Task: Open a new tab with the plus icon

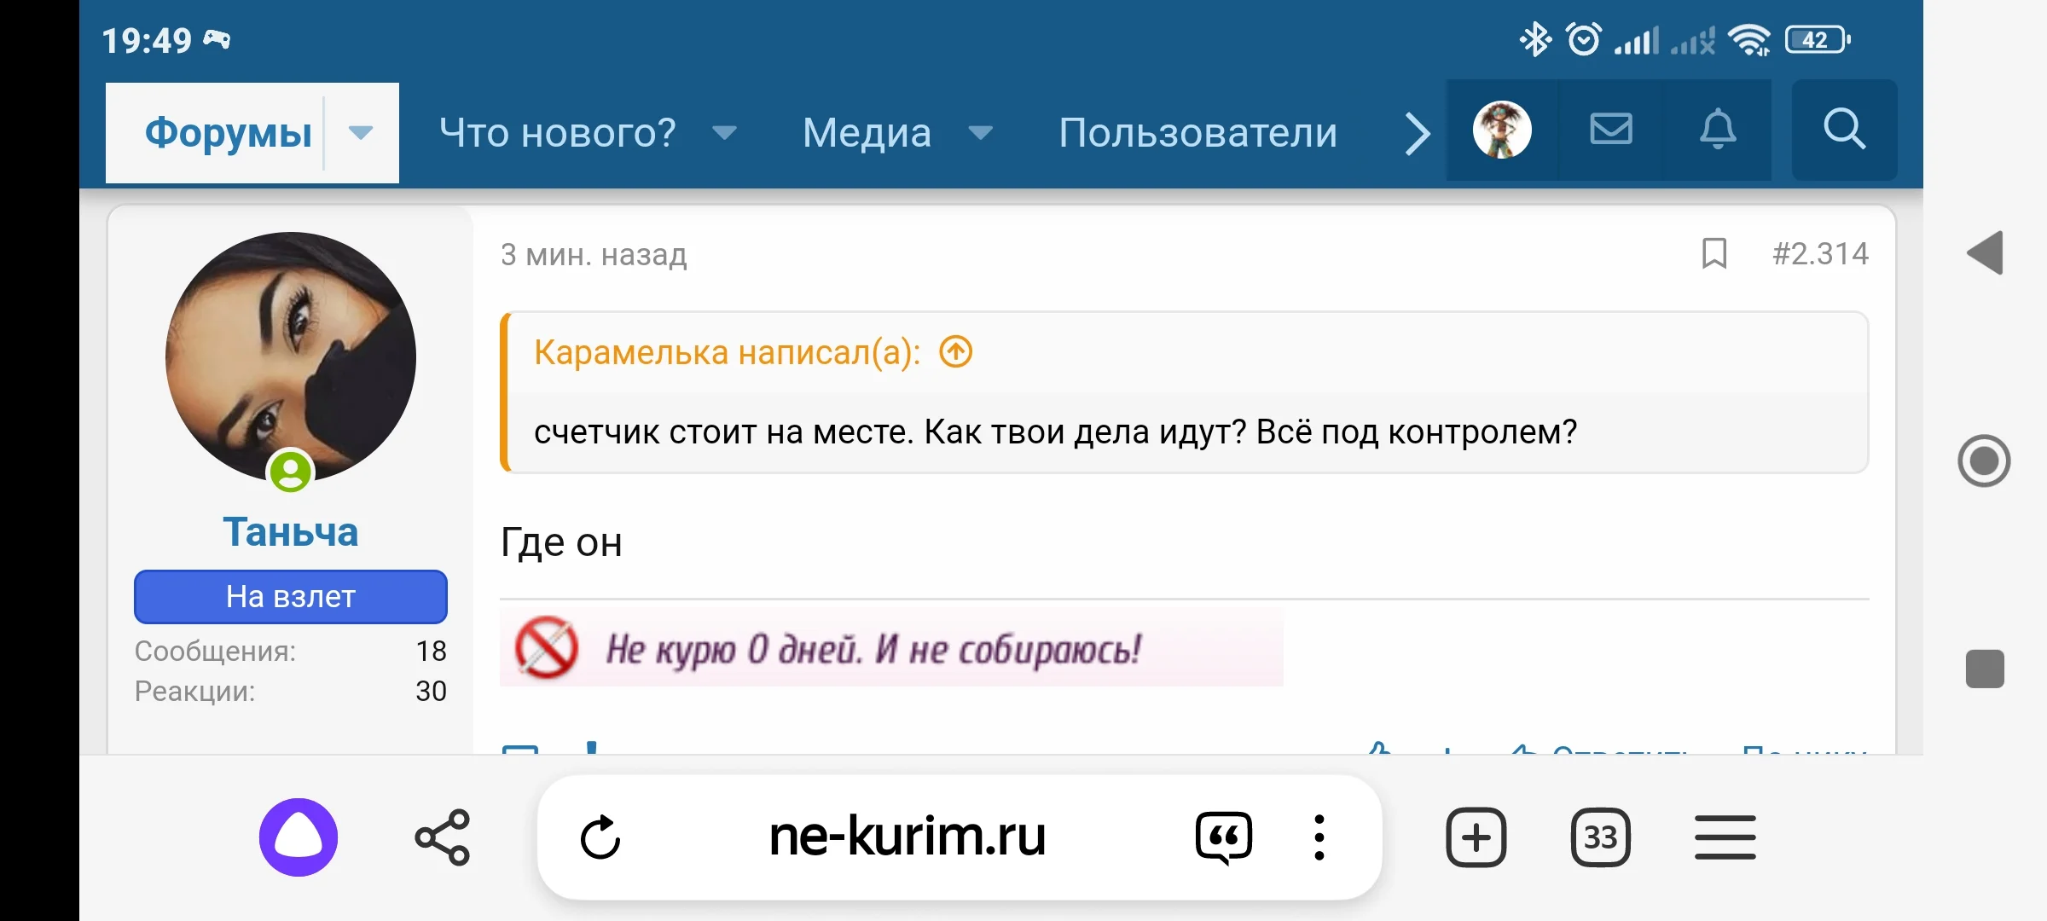Action: click(x=1476, y=837)
